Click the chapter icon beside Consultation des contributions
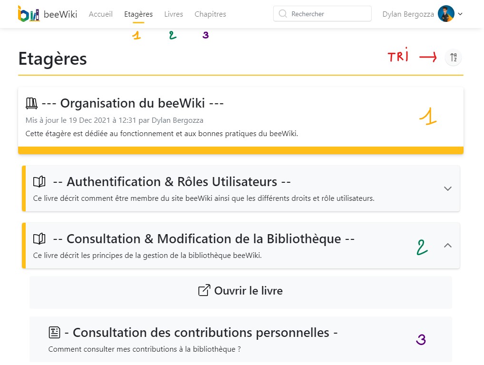Viewport: 484px width, 365px height. pyautogui.click(x=55, y=333)
